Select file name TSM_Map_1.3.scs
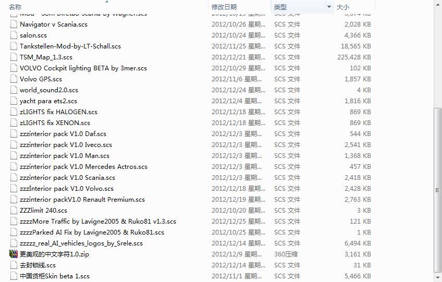Screen dimensions: 442x282 click(x=46, y=57)
